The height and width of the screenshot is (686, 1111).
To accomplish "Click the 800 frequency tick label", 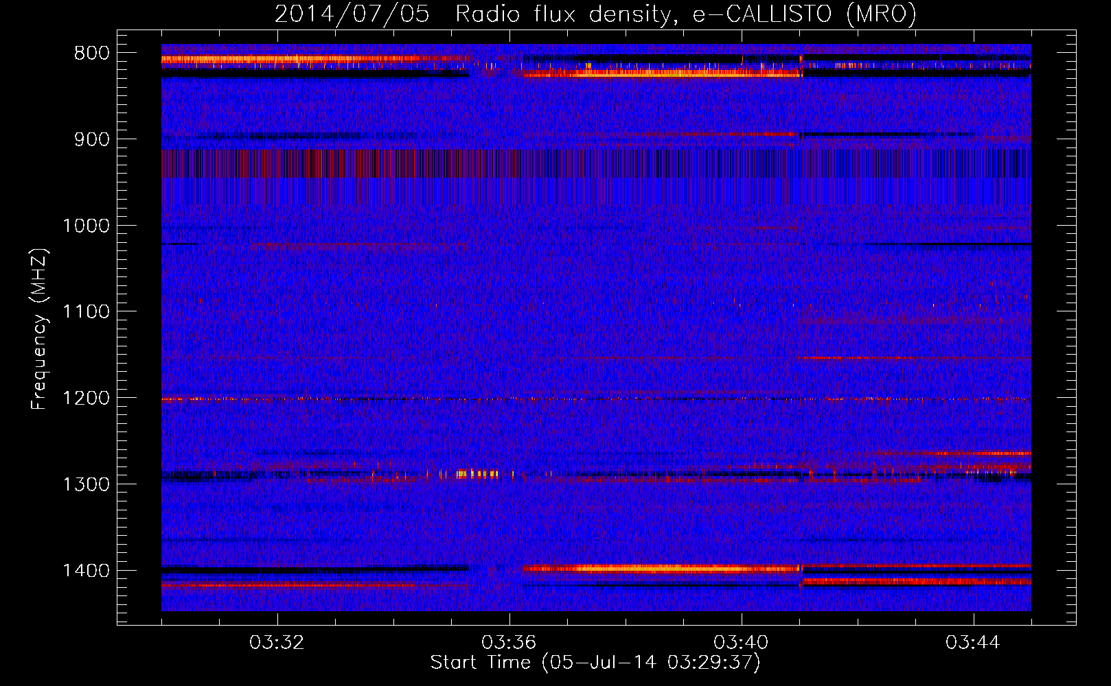I will (92, 54).
